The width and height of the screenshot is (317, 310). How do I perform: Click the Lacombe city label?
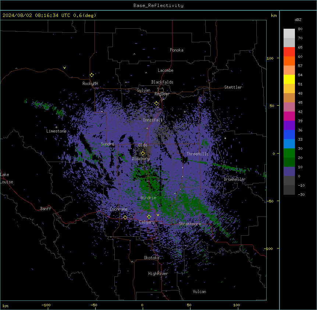click(x=165, y=70)
